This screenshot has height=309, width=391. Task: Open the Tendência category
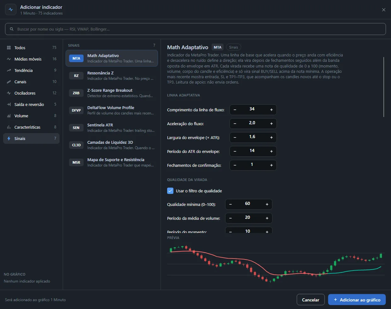click(31, 70)
